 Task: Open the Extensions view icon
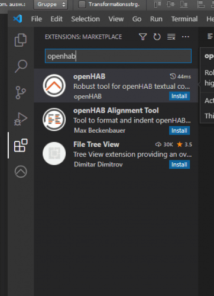[x=21, y=145]
